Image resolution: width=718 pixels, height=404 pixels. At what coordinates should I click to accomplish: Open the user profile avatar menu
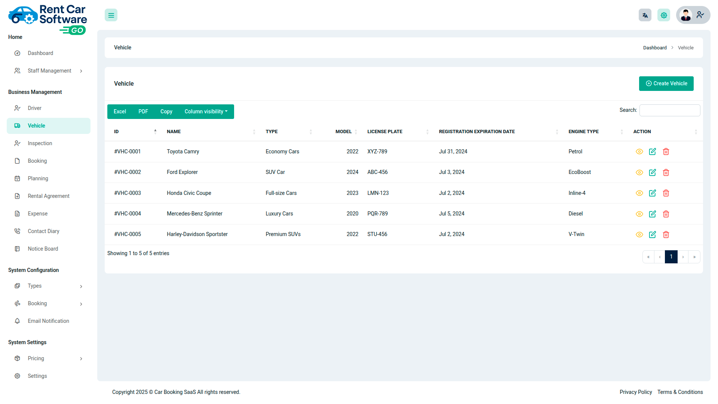[693, 15]
